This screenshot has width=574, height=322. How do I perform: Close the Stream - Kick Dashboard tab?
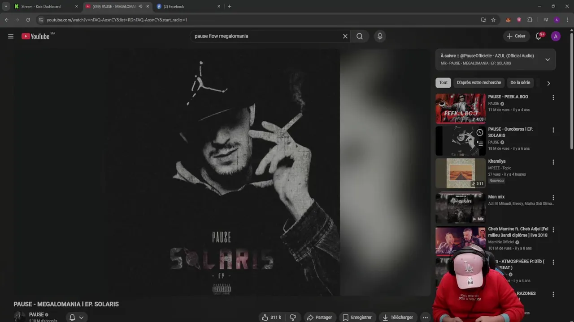pos(76,6)
